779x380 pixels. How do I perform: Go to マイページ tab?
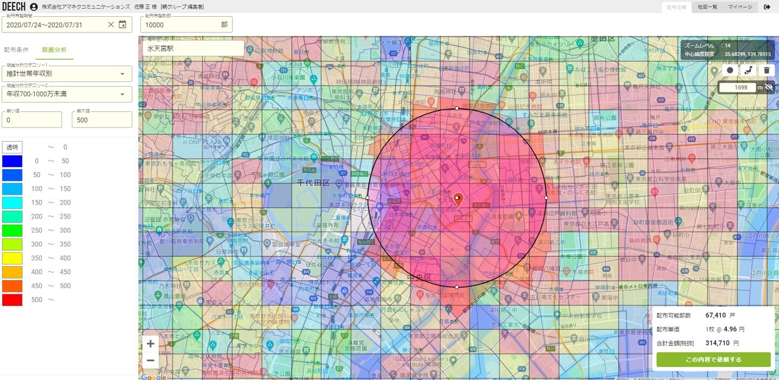coord(740,7)
